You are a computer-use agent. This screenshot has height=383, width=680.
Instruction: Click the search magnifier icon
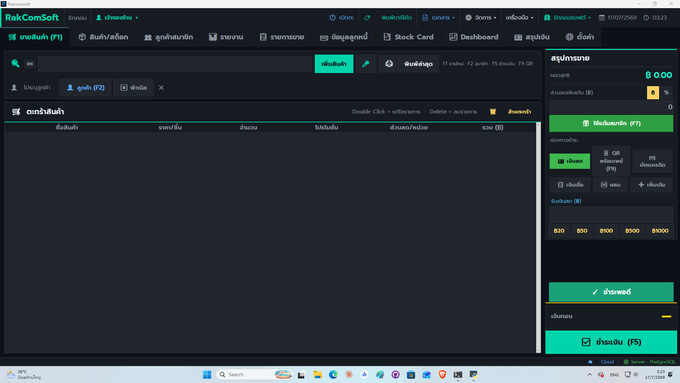click(x=15, y=63)
